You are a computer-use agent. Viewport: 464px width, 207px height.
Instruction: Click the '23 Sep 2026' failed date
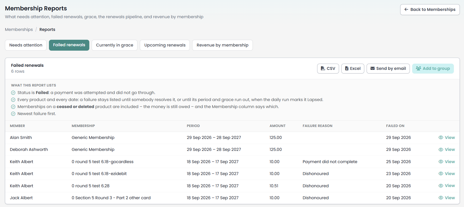pyautogui.click(x=398, y=174)
